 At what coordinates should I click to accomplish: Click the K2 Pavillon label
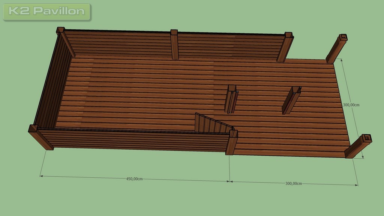[46, 12]
